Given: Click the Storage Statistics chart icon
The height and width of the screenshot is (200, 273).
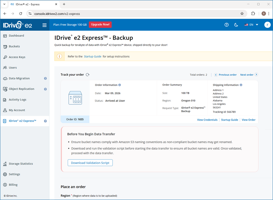Looking at the screenshot, I should click(x=5, y=164).
